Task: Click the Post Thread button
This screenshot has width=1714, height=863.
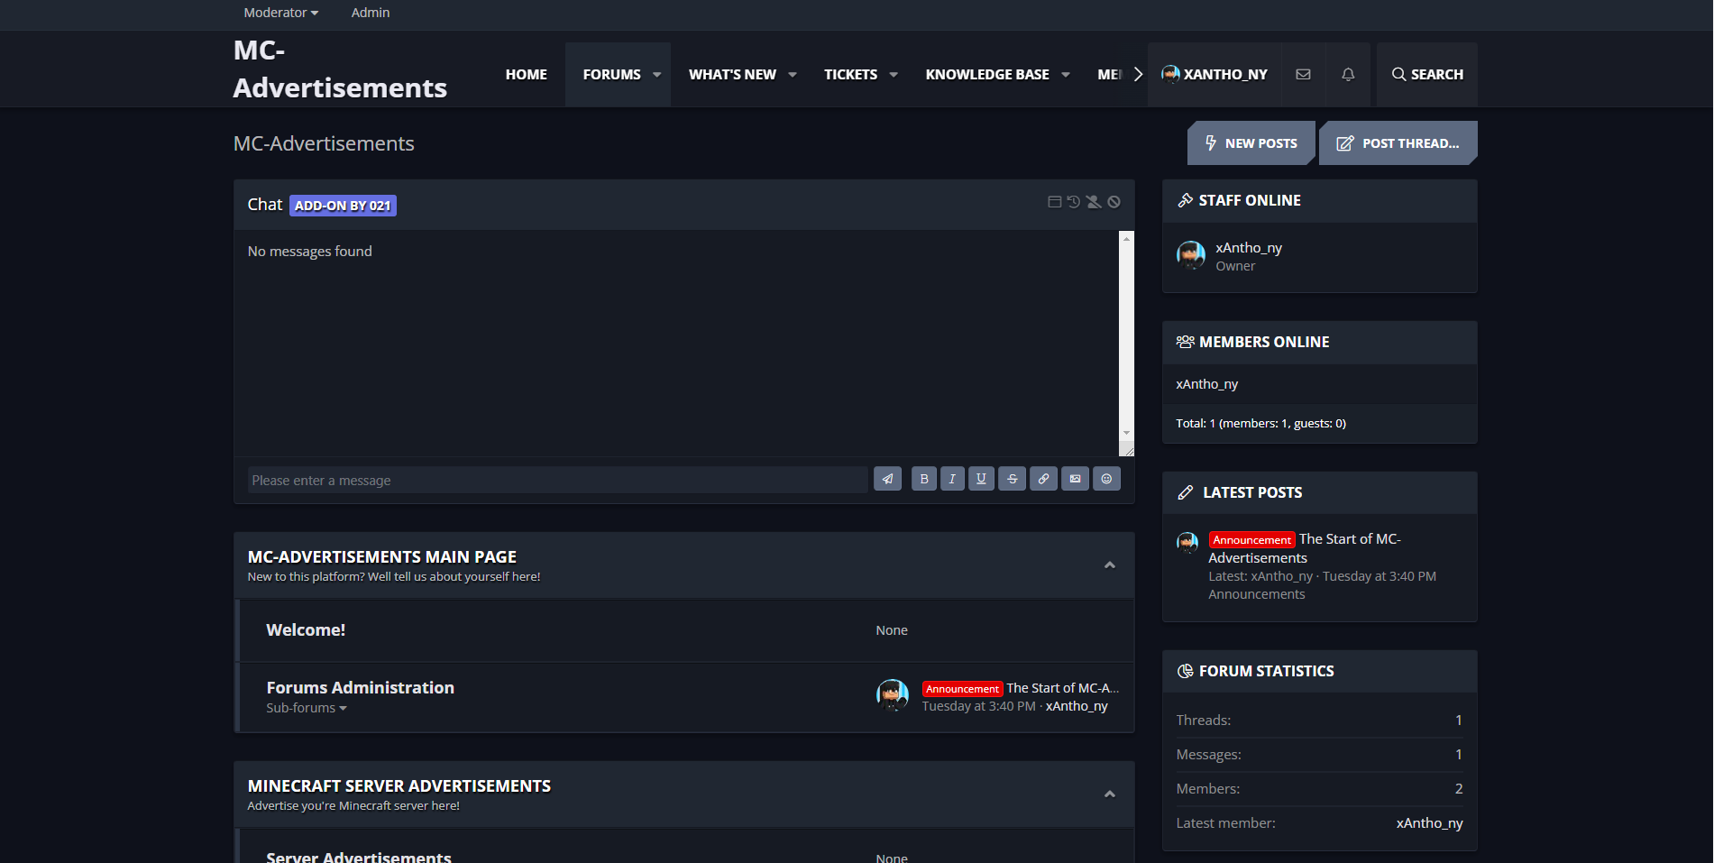Action: coord(1398,143)
